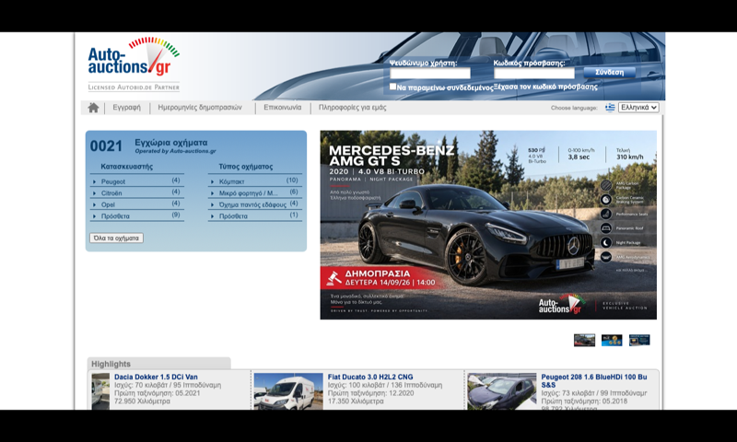Focus the Ψευδώνυμο χρήστη field
The image size is (737, 442).
(430, 74)
